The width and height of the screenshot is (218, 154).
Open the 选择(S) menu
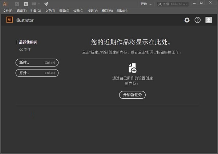tap(64, 11)
